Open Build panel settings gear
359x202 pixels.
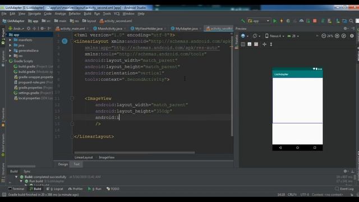tap(346, 171)
